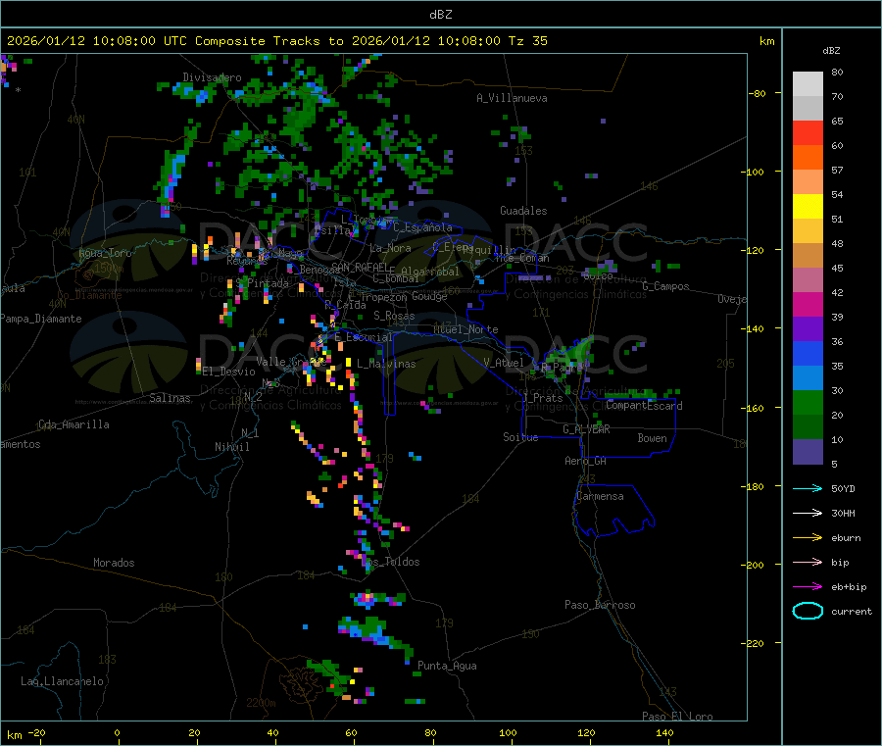Image resolution: width=882 pixels, height=746 pixels.
Task: Click the 'J_Prats' map label
Action: 542,398
